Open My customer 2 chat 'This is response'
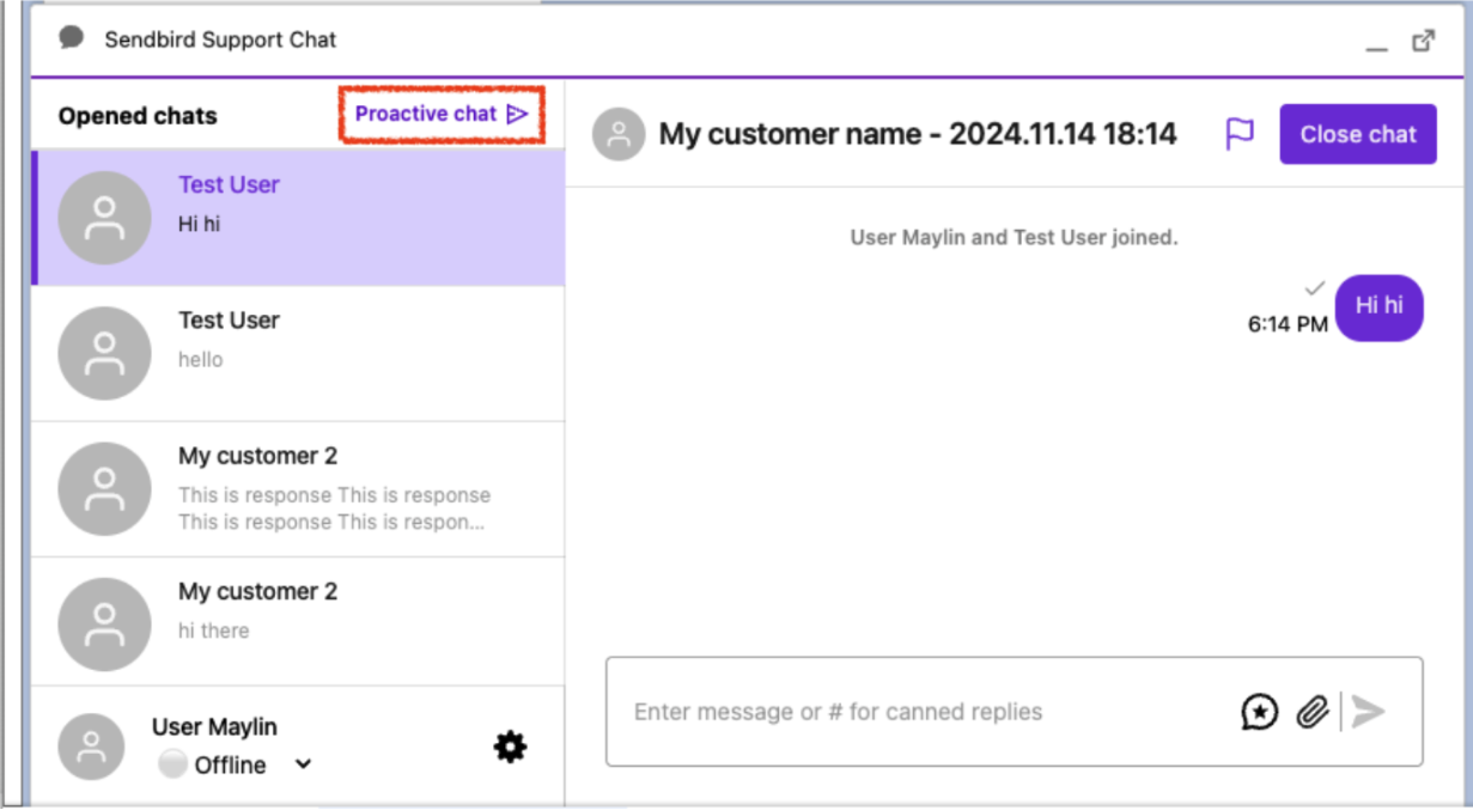This screenshot has height=809, width=1473. click(x=298, y=489)
